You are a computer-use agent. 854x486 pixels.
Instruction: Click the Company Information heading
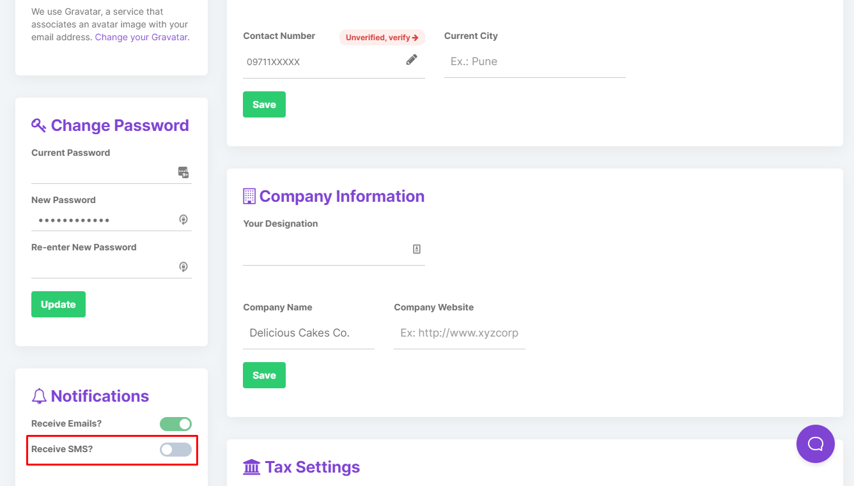pos(342,196)
